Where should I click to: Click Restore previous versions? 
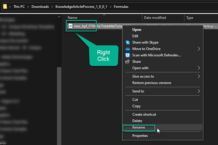click(152, 83)
